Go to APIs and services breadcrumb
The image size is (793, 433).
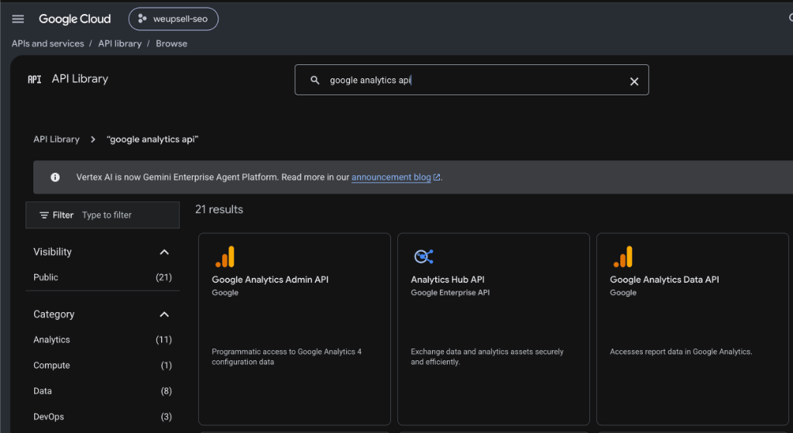pyautogui.click(x=48, y=43)
